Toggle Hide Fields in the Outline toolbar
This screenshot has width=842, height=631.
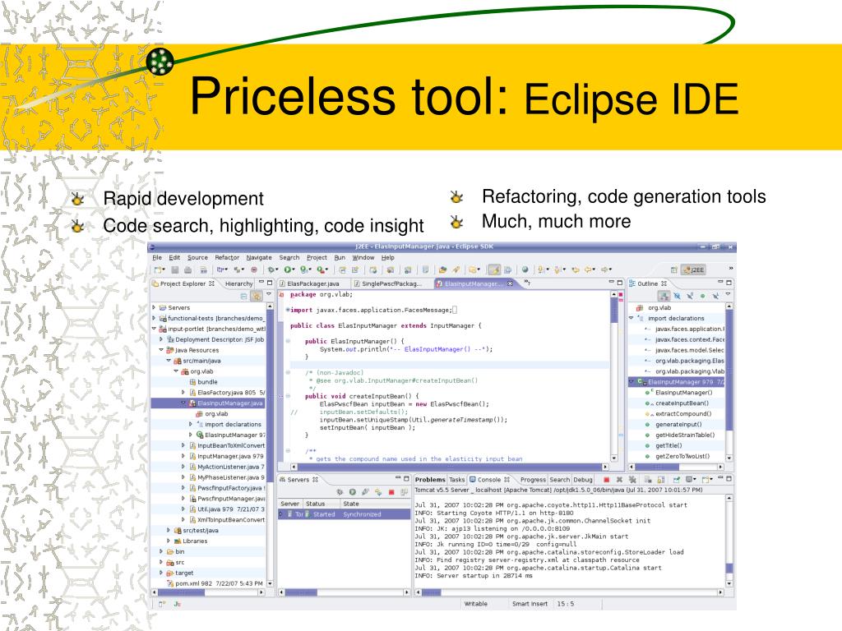[x=678, y=296]
